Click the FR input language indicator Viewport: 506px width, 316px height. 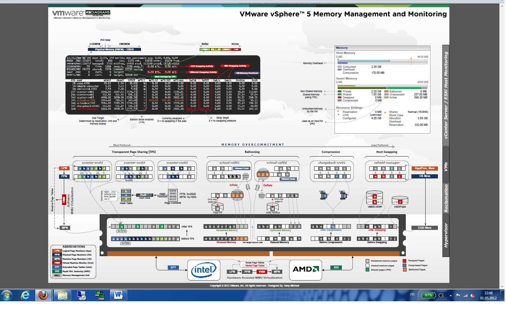pos(412,295)
